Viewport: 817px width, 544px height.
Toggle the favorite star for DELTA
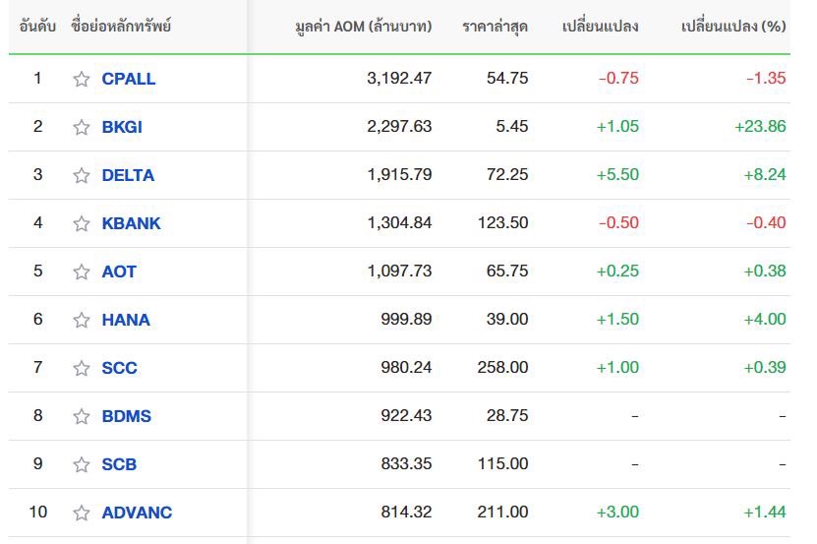click(82, 175)
